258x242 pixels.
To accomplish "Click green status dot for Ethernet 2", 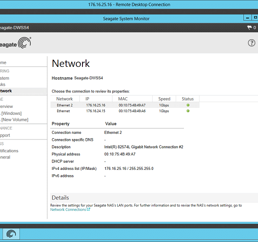I will coord(188,105).
